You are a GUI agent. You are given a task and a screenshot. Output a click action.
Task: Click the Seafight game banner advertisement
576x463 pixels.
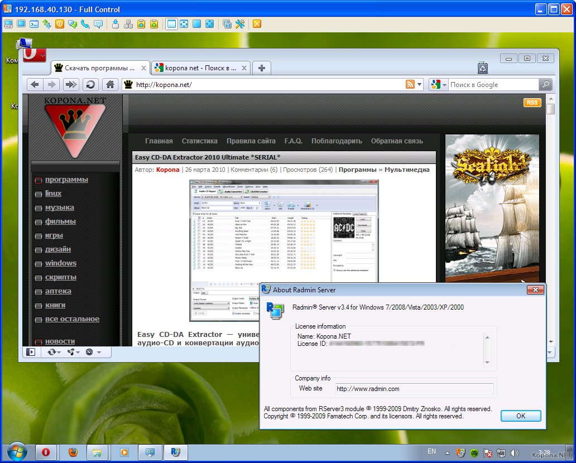click(x=492, y=208)
